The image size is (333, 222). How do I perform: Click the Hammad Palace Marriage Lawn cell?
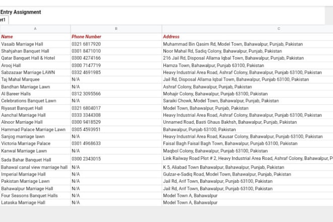click(x=35, y=130)
